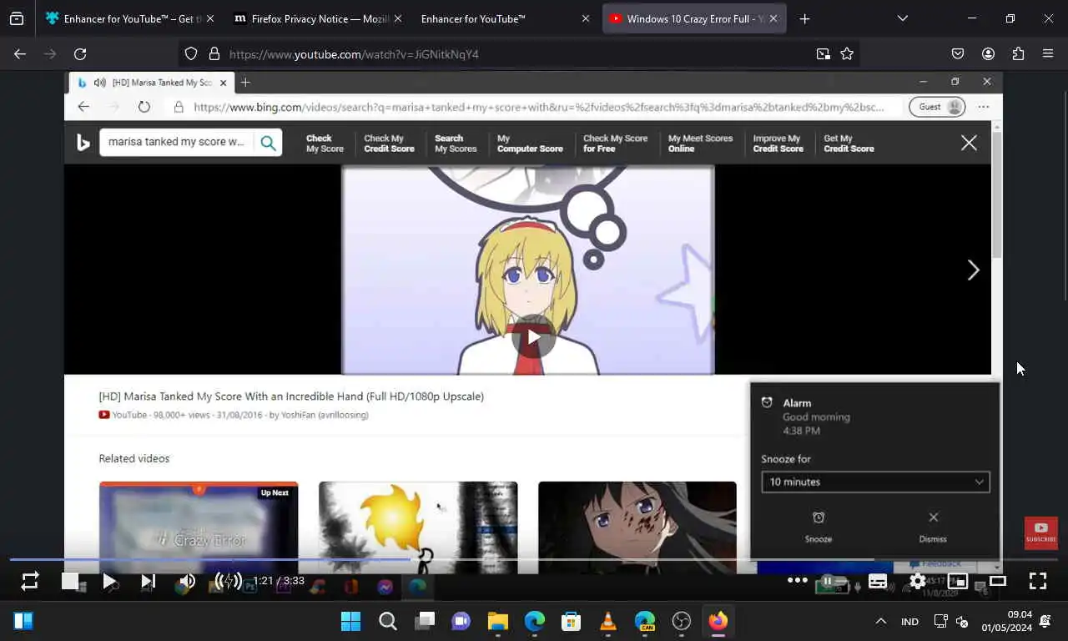1068x641 pixels.
Task: Click the YouTube Subscribe watermark
Action: coord(1041,532)
